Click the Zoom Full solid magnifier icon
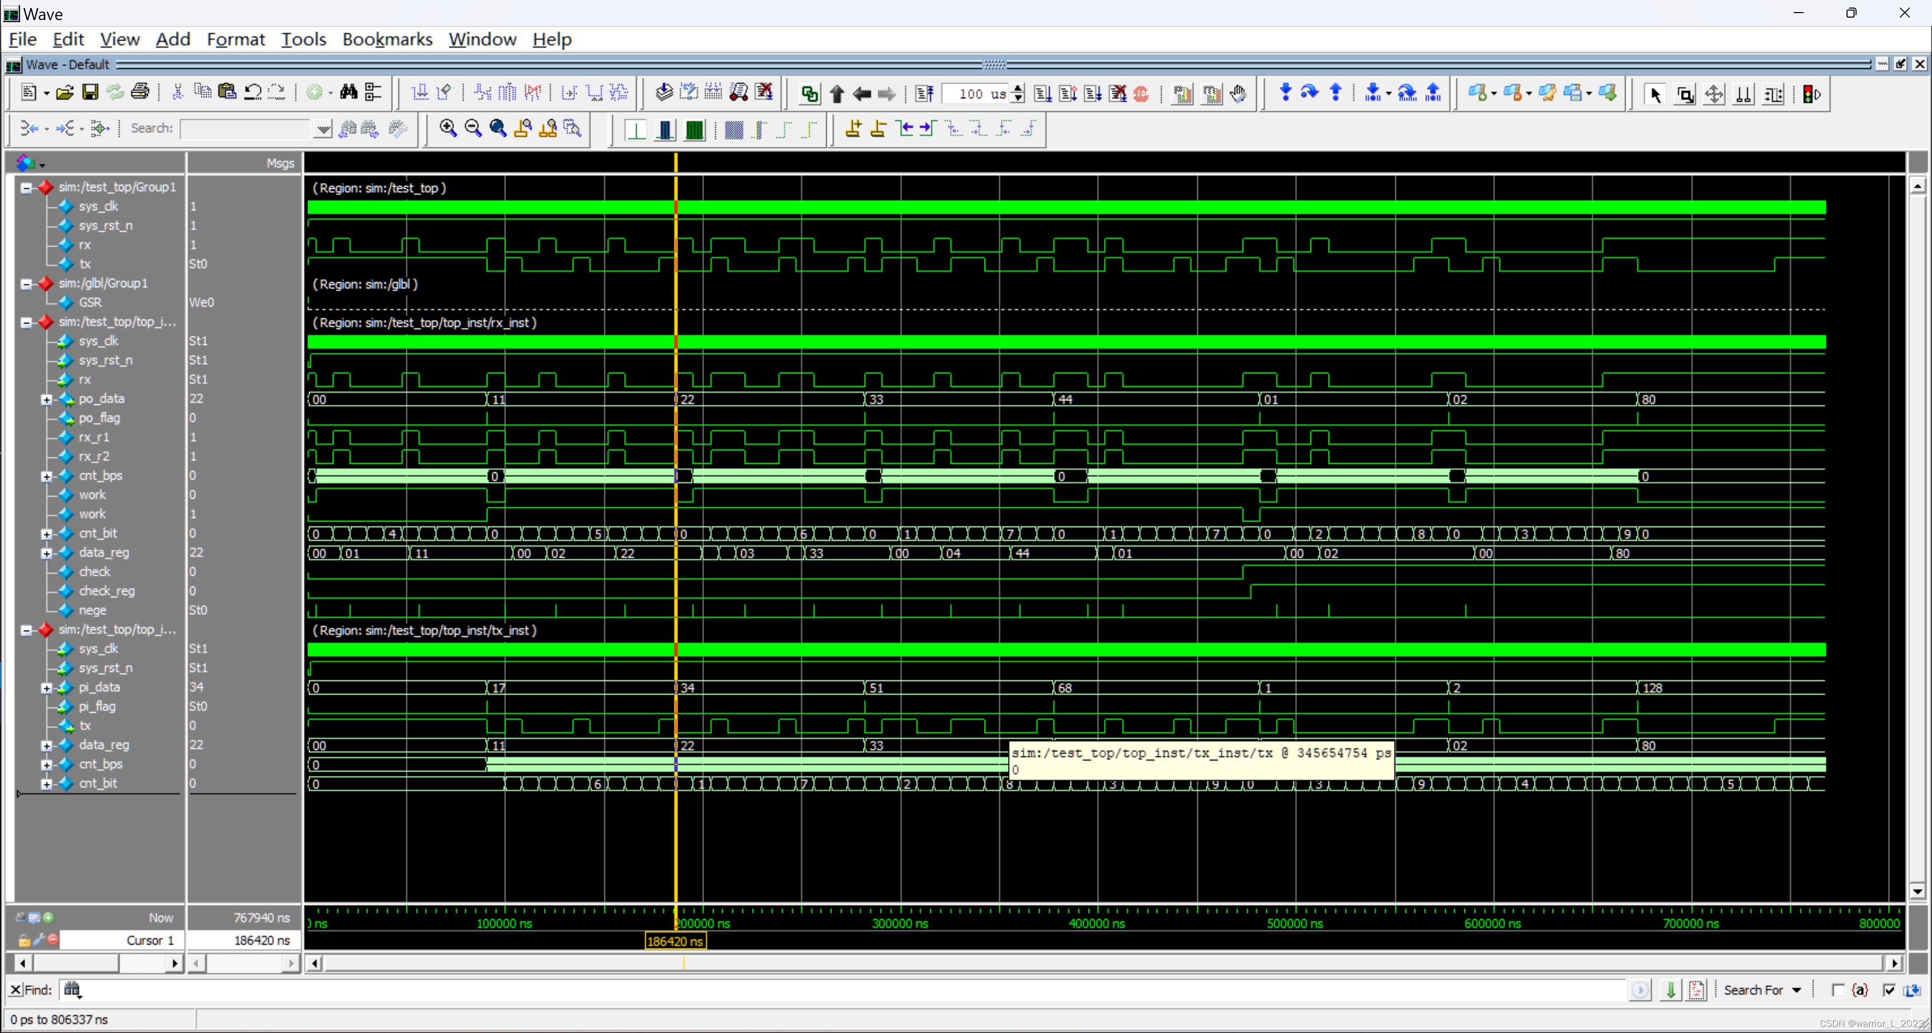Screen dimensions: 1932x1033 [x=497, y=128]
